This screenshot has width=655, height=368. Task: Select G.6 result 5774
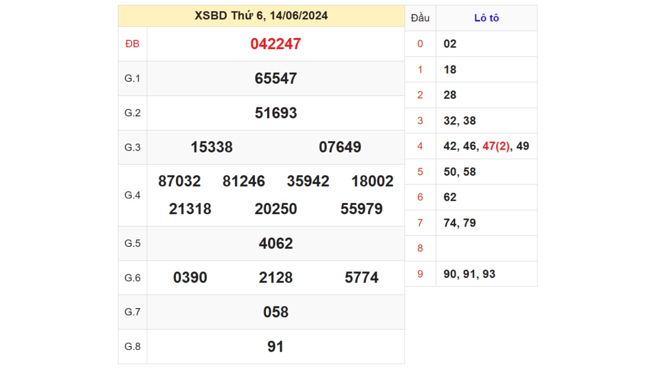(x=362, y=278)
